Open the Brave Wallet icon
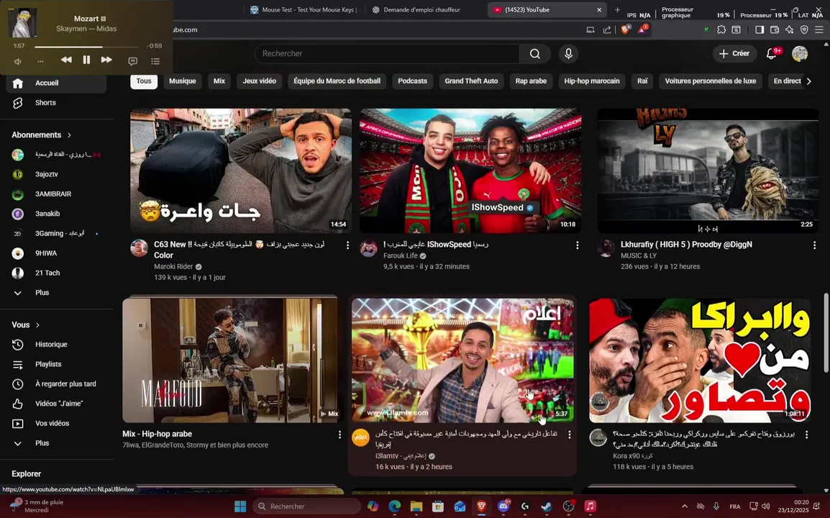This screenshot has width=830, height=518. click(775, 29)
